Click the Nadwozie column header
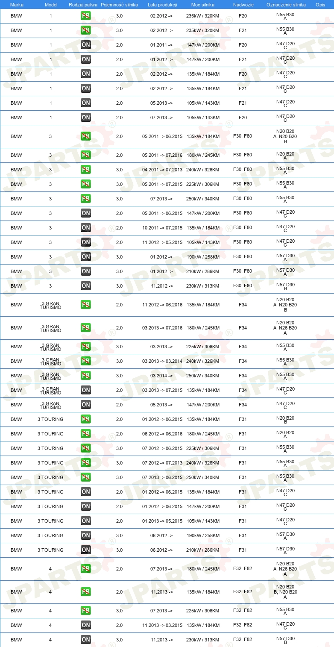Viewport: 334px width, 647px height. click(x=243, y=4)
